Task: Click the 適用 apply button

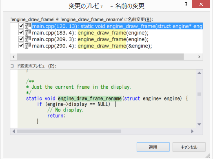Action: click(153, 147)
